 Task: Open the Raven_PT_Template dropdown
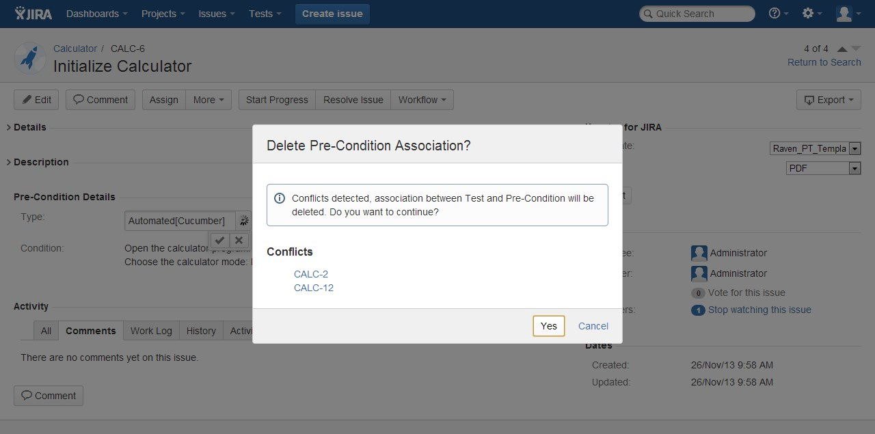pos(815,148)
